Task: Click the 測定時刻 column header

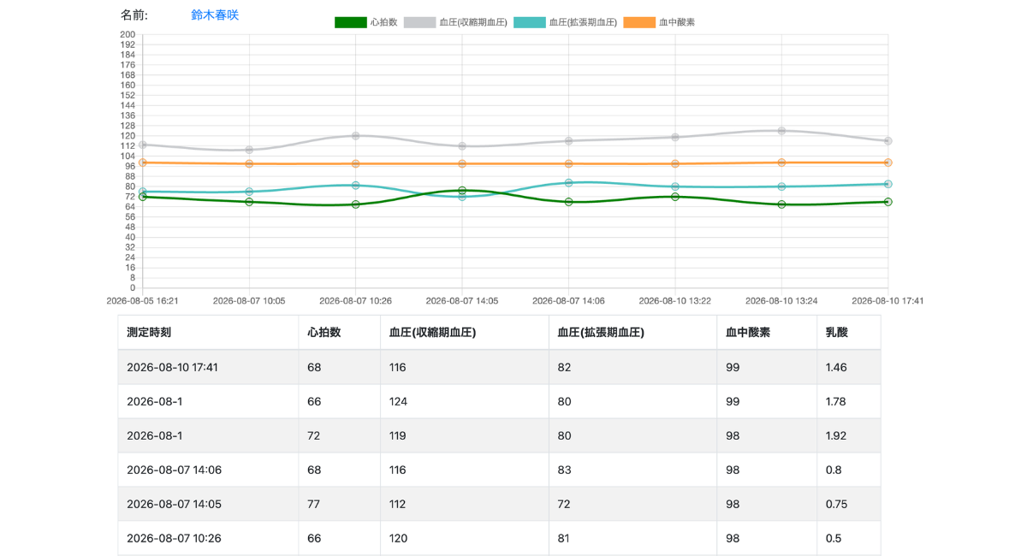Action: tap(208, 332)
